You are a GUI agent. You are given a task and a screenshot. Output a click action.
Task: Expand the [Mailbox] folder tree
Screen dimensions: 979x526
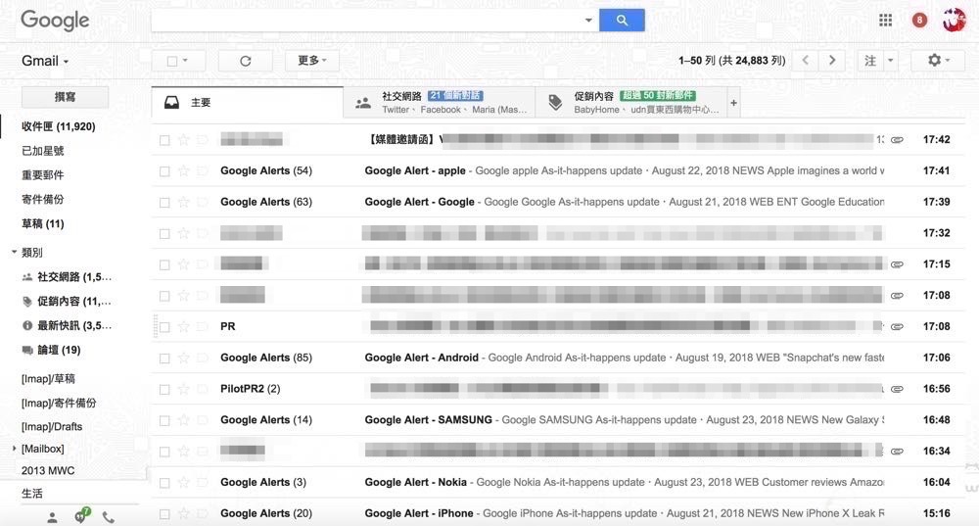[14, 449]
